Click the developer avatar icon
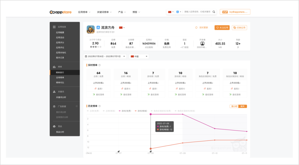 [202, 44]
